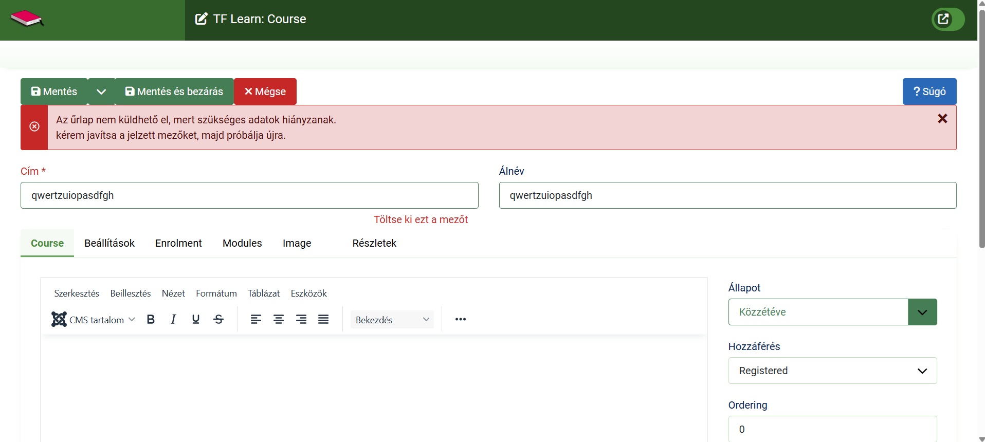Open the Bekezdés paragraph format dropdown
Image resolution: width=985 pixels, height=442 pixels.
pyautogui.click(x=392, y=320)
